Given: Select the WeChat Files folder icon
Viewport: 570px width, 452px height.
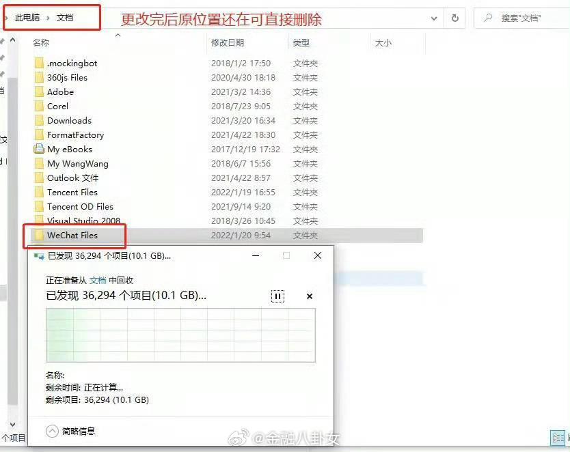Looking at the screenshot, I should tap(39, 236).
